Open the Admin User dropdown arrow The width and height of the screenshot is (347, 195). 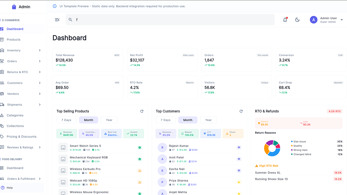[342, 20]
